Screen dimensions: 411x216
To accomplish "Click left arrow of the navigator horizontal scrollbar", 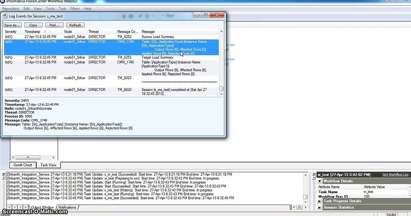I will 13,157.
